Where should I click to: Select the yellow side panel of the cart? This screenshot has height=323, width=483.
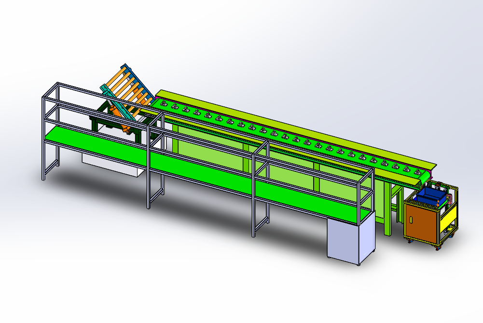tap(448, 220)
